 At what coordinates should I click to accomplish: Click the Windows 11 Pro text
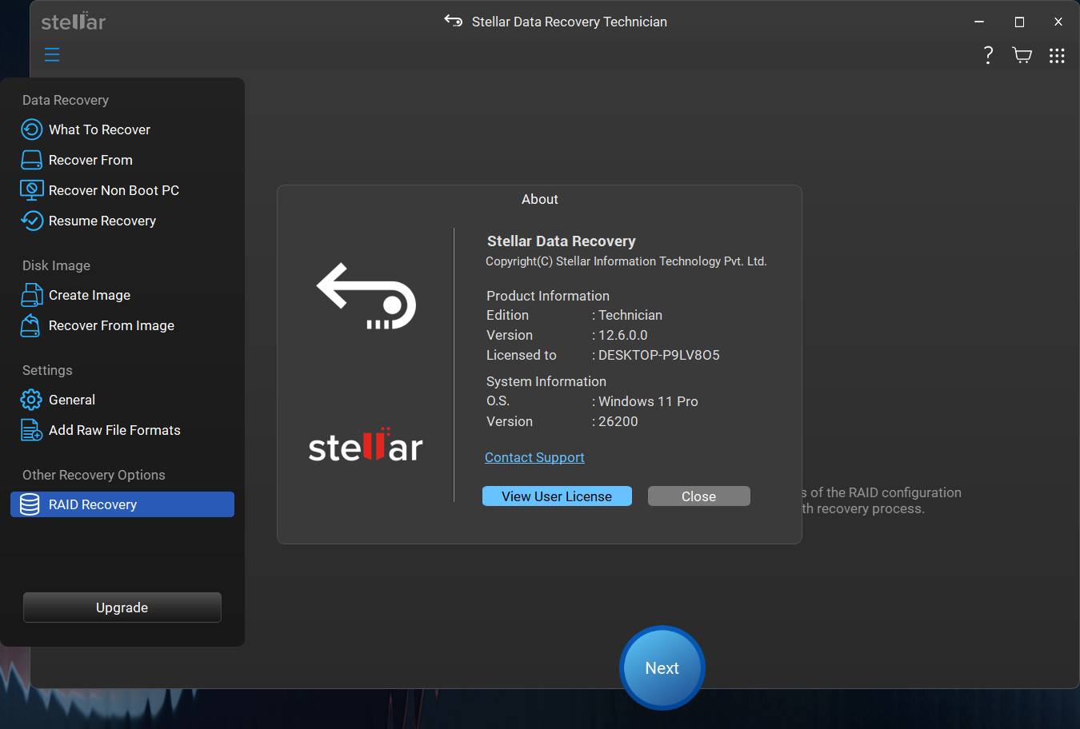pos(648,401)
